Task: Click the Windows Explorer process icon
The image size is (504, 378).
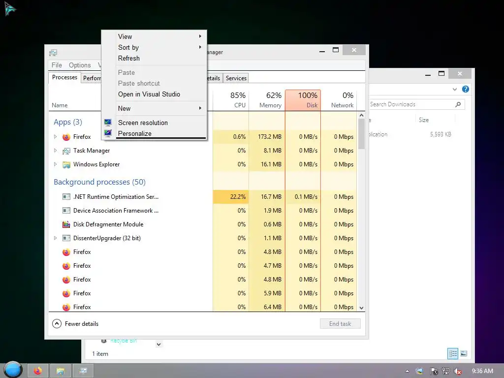Action: click(x=66, y=164)
